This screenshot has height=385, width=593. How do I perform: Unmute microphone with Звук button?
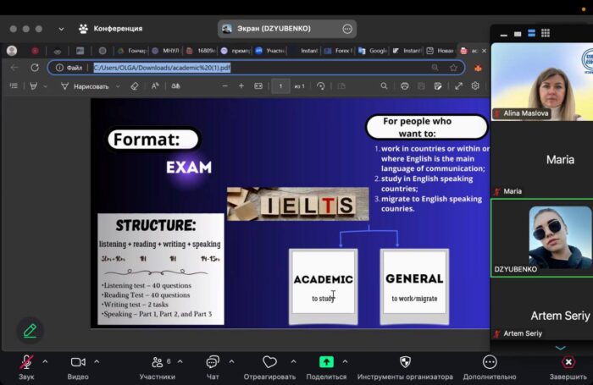click(x=26, y=362)
